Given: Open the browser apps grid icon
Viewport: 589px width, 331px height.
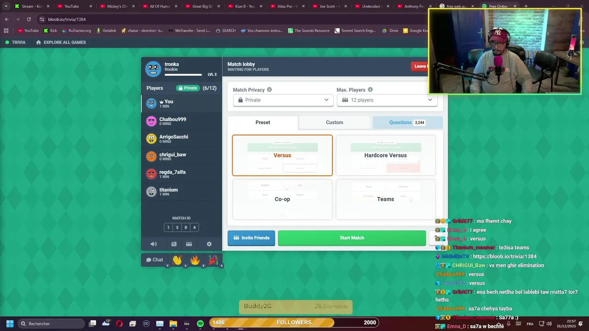Looking at the screenshot, I should pyautogui.click(x=6, y=31).
